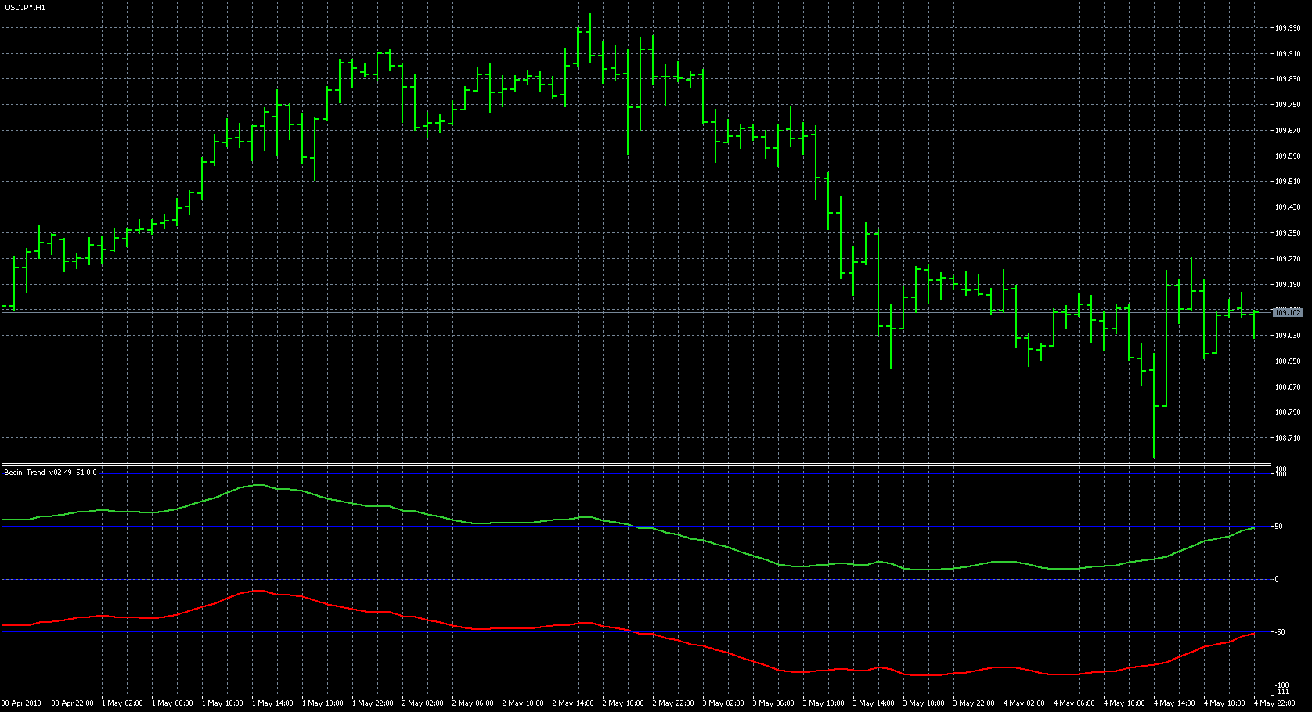Image resolution: width=1312 pixels, height=712 pixels.
Task: Click the 30 Apr 2018 date label
Action: point(22,703)
